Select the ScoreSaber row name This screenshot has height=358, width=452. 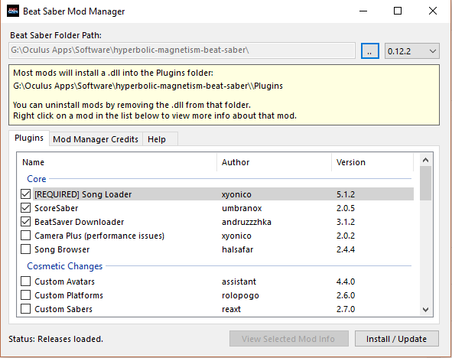coord(57,208)
